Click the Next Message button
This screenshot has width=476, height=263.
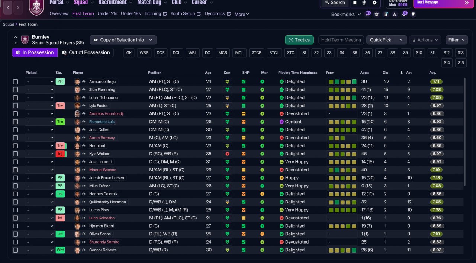tap(444, 3)
